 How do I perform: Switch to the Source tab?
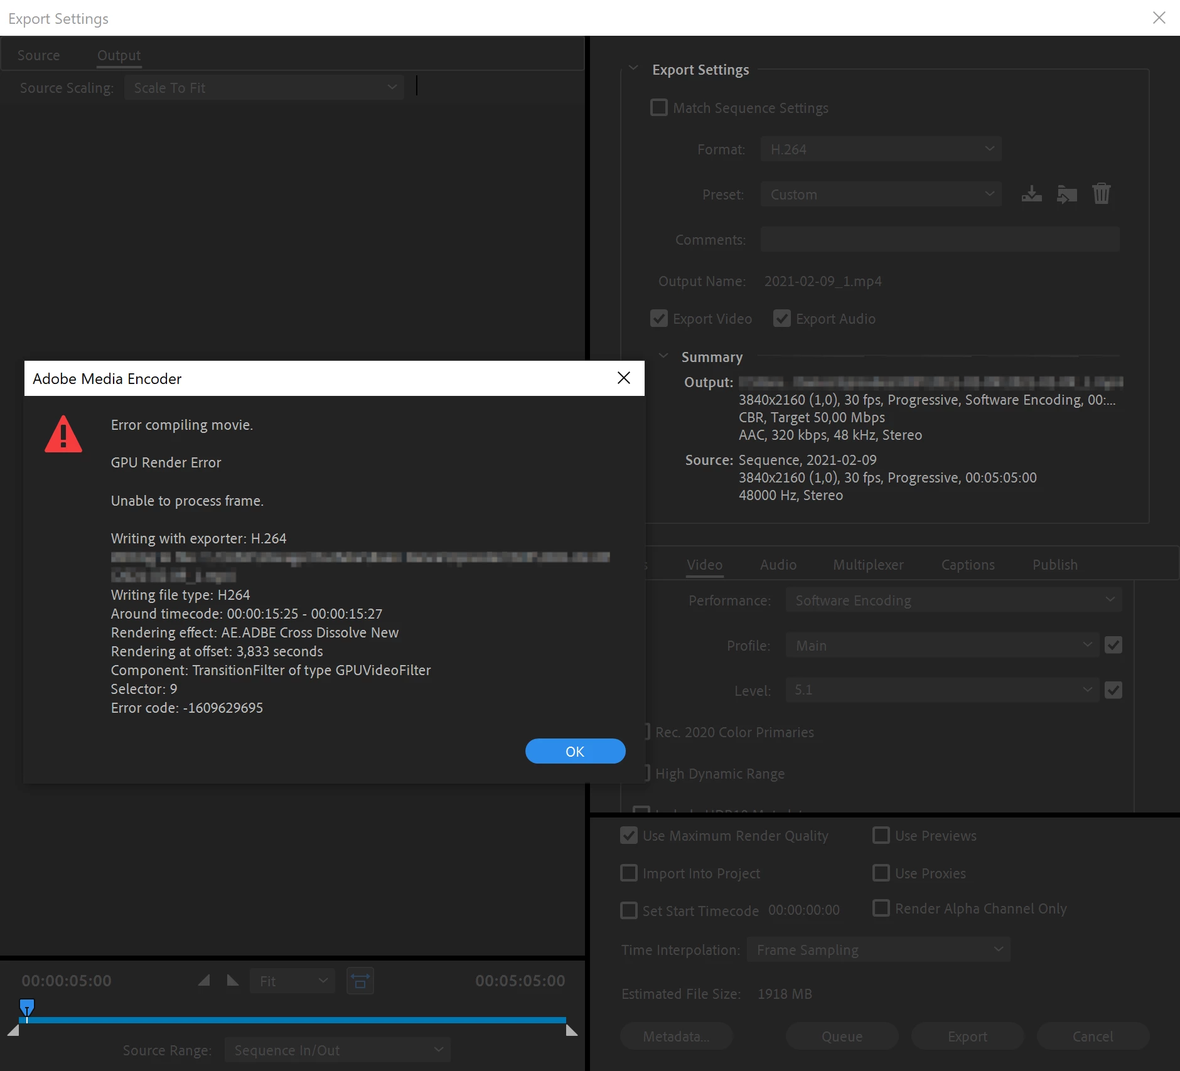pos(39,55)
